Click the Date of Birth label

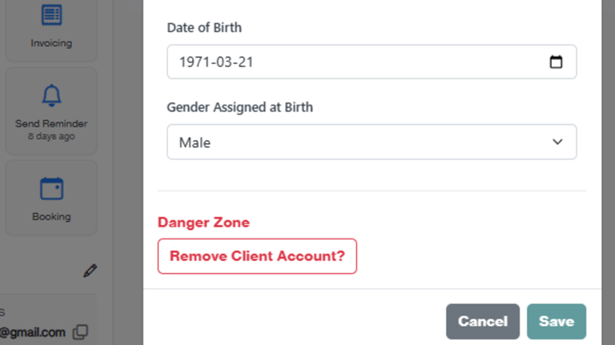[204, 27]
